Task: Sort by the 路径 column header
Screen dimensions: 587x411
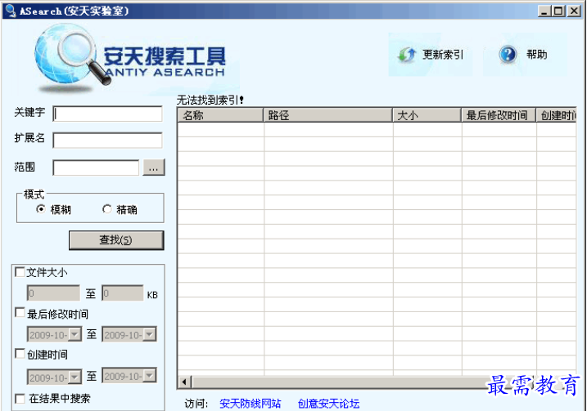Action: (327, 115)
